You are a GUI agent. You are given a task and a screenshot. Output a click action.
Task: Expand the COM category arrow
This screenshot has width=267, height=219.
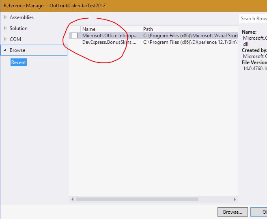5,39
